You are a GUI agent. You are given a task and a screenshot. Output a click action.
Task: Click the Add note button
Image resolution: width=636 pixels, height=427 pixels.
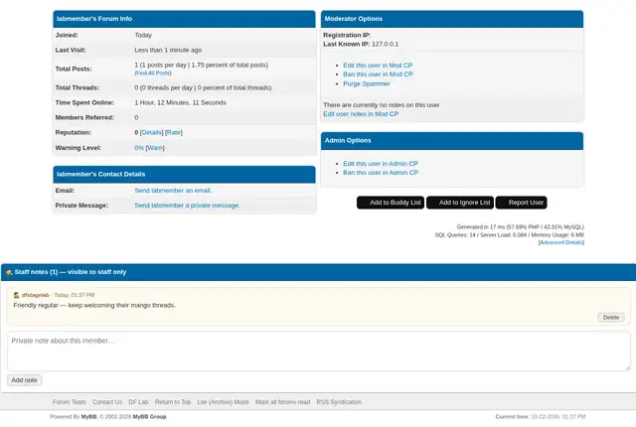pyautogui.click(x=24, y=380)
